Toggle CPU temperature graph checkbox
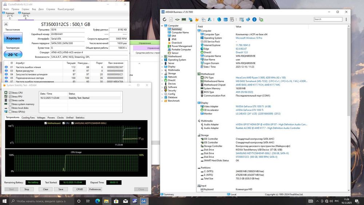This screenshot has width=364, height=205. (x=64, y=123)
